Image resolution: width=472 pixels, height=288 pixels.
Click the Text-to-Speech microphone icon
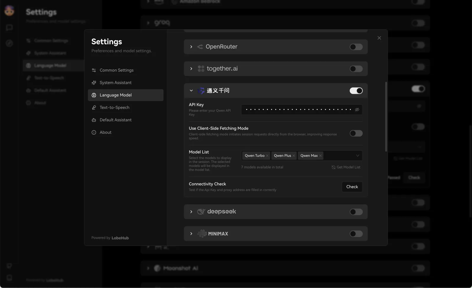[94, 108]
